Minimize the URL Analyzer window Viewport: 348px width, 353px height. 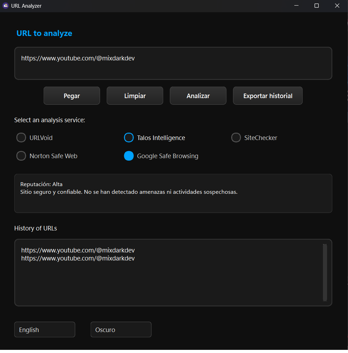pos(296,6)
